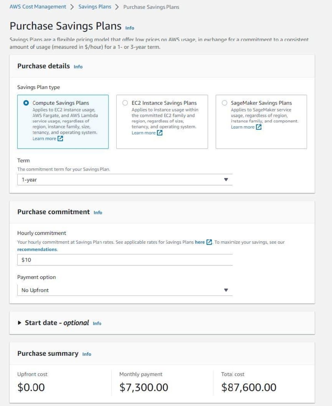This screenshot has width=332, height=406.
Task: Open external link icon under EC2 Instance Savings Plans
Action: (160, 133)
